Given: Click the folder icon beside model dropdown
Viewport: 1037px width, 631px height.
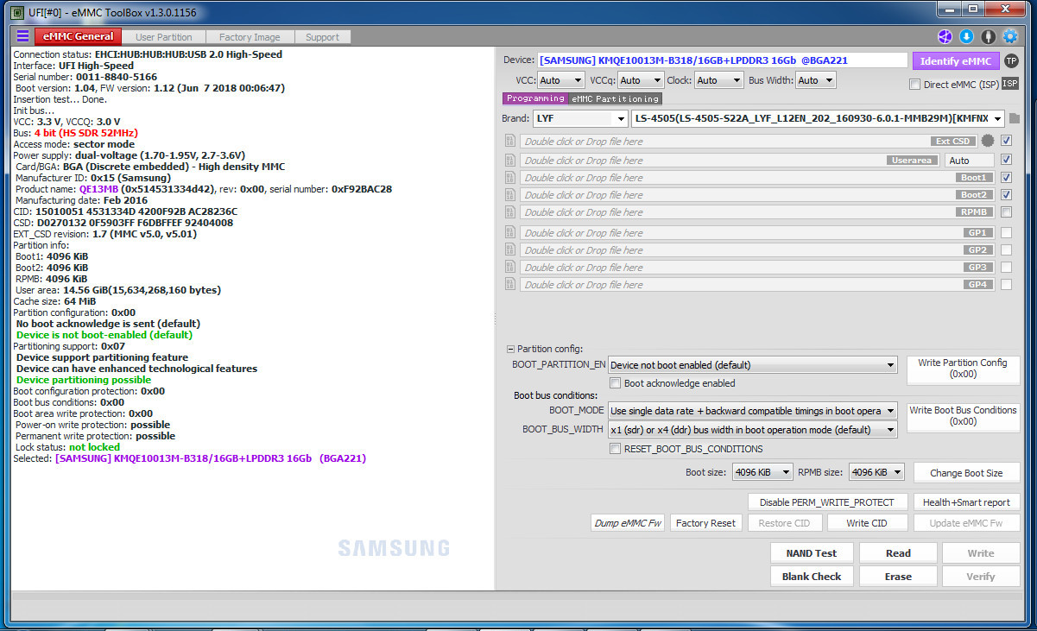Looking at the screenshot, I should point(1014,118).
